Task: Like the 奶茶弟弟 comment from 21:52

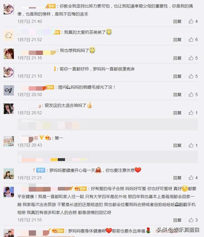Action: tap(193, 39)
